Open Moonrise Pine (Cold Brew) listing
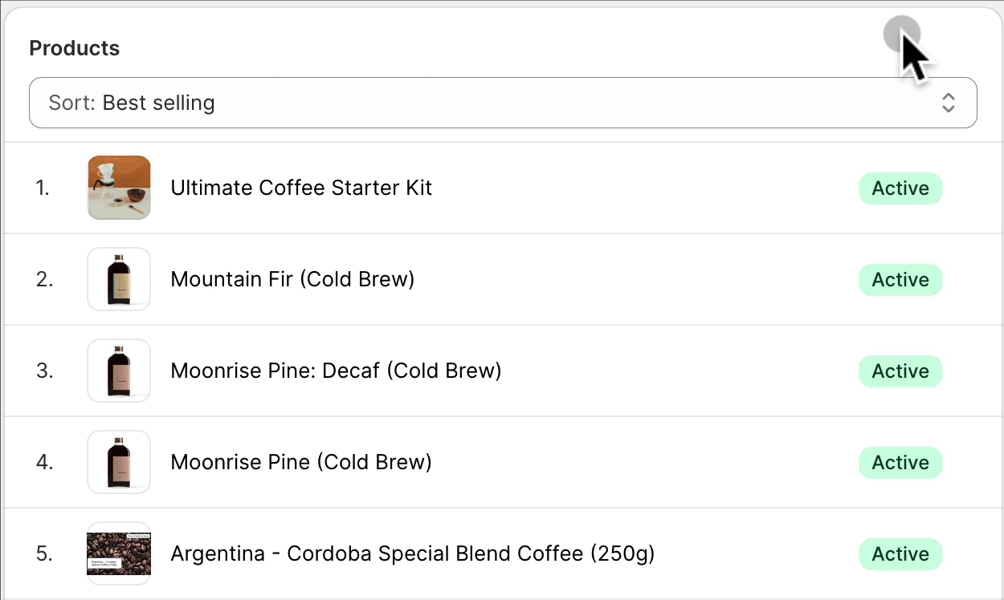This screenshot has height=600, width=1004. tap(301, 462)
